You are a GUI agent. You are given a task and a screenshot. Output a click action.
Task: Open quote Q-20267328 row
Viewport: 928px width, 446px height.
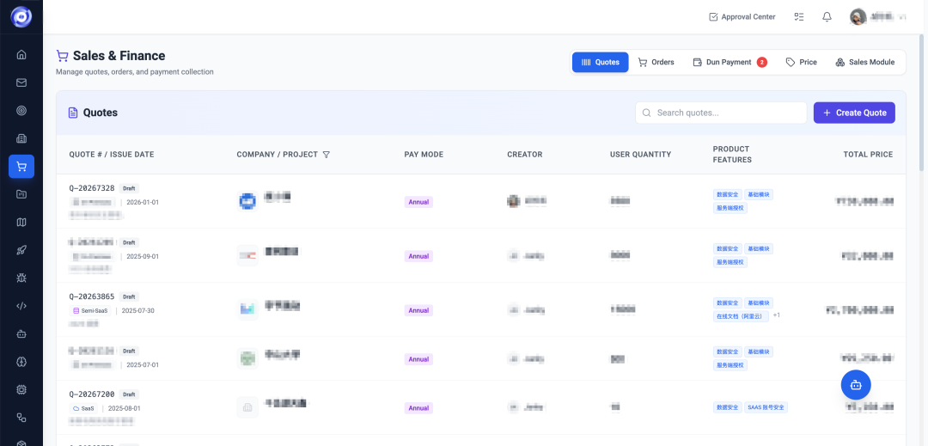click(x=480, y=201)
